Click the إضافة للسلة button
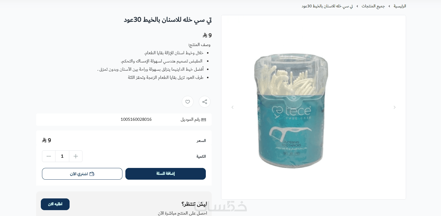This screenshot has height=216, width=441. click(166, 174)
